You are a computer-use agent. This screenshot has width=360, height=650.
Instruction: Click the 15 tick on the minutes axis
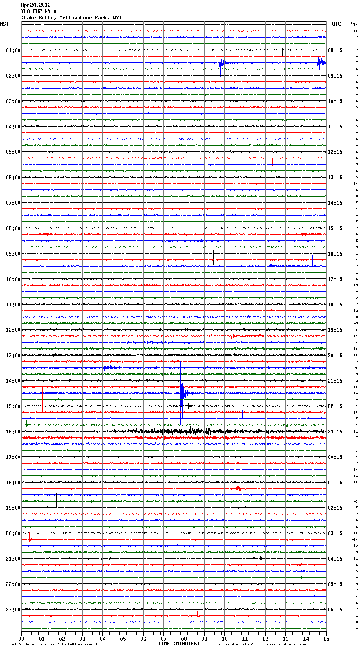pos(326,639)
